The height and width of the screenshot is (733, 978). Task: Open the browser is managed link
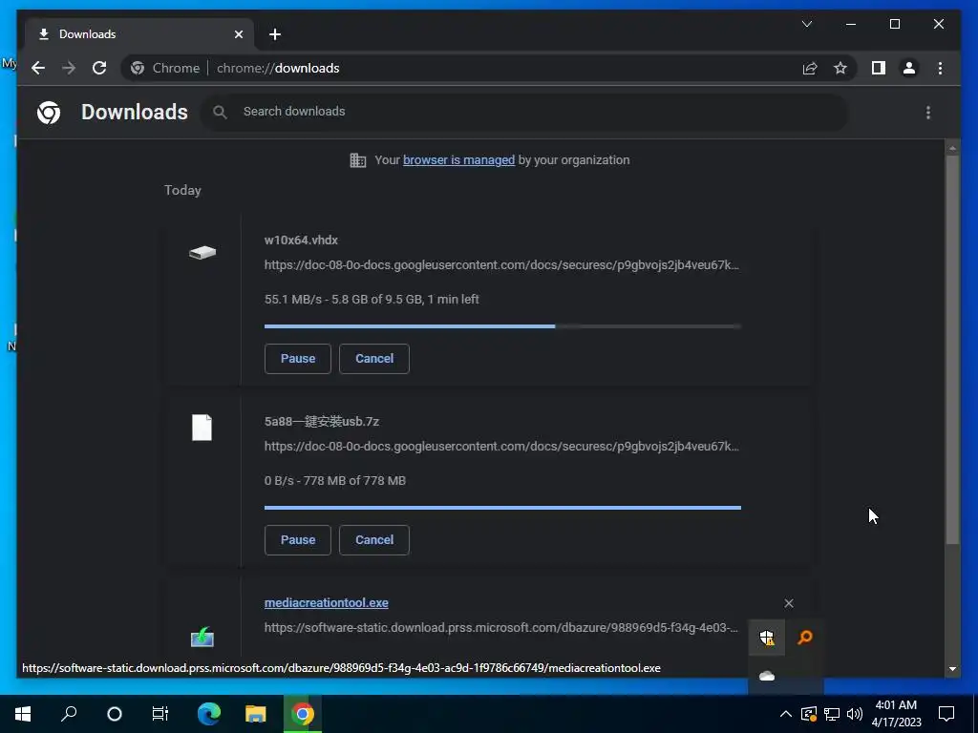(x=458, y=160)
